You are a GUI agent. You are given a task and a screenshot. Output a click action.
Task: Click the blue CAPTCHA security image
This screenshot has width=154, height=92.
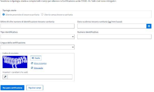15,62
